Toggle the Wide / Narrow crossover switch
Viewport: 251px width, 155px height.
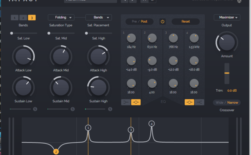227,103
